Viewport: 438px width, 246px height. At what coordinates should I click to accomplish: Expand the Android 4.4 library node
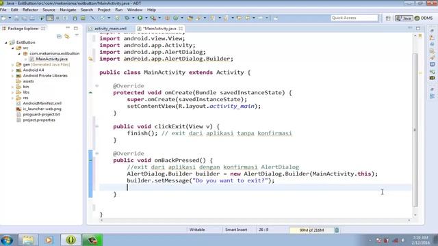pyautogui.click(x=12, y=70)
